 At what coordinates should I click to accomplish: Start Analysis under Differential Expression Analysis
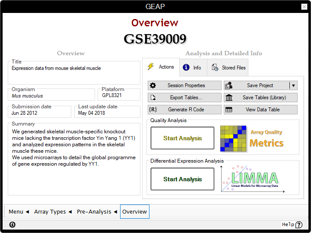coord(182,179)
